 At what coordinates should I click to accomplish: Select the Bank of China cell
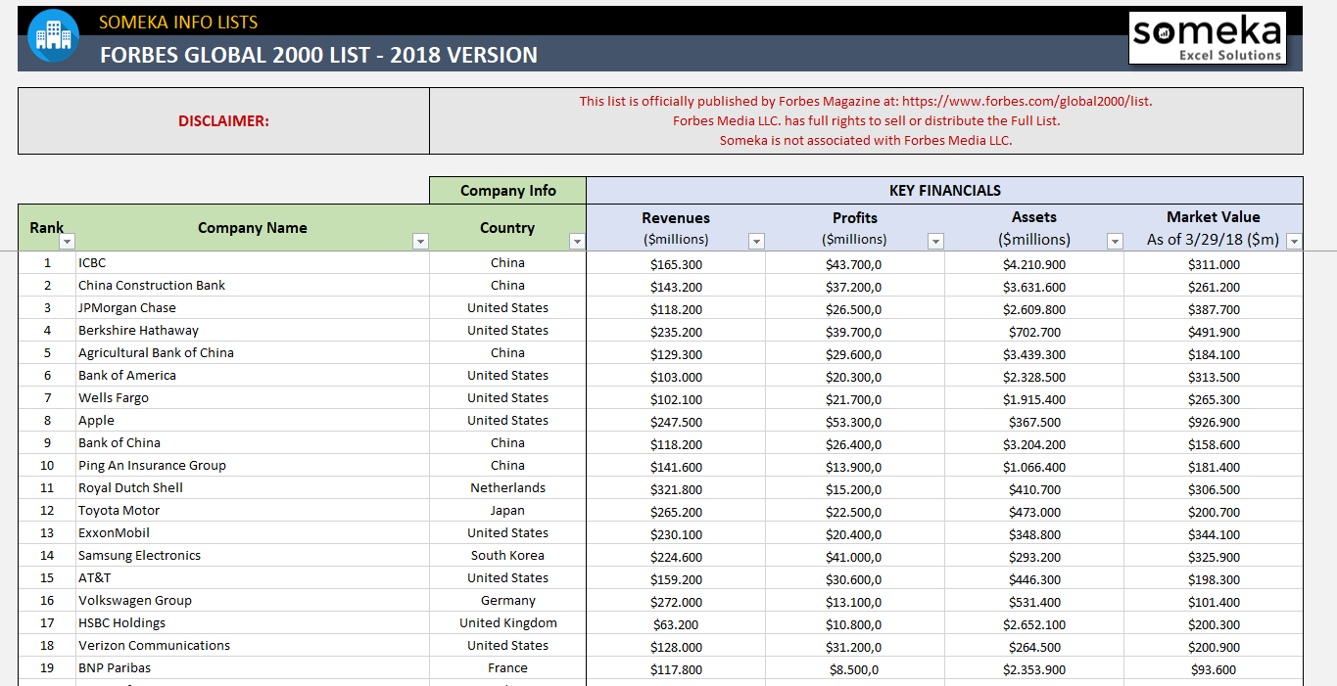(253, 443)
